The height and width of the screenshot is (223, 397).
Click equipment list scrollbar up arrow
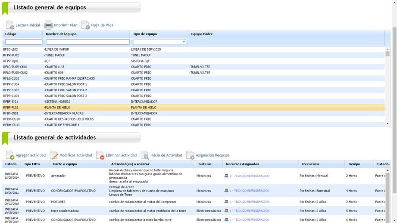pos(388,49)
